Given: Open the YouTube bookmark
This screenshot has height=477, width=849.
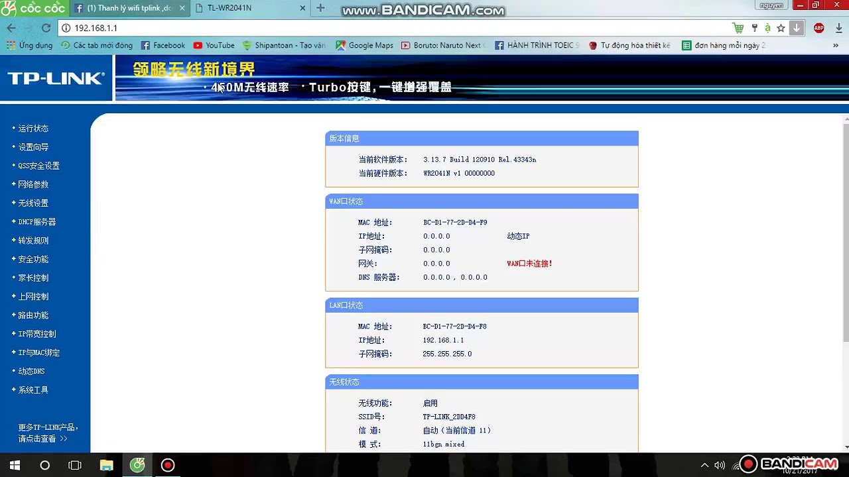Looking at the screenshot, I should click(x=214, y=45).
